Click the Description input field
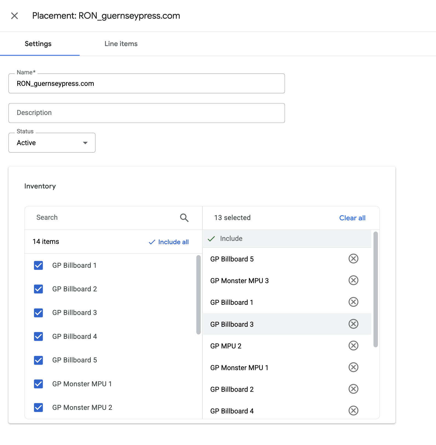The width and height of the screenshot is (436, 445). click(147, 113)
